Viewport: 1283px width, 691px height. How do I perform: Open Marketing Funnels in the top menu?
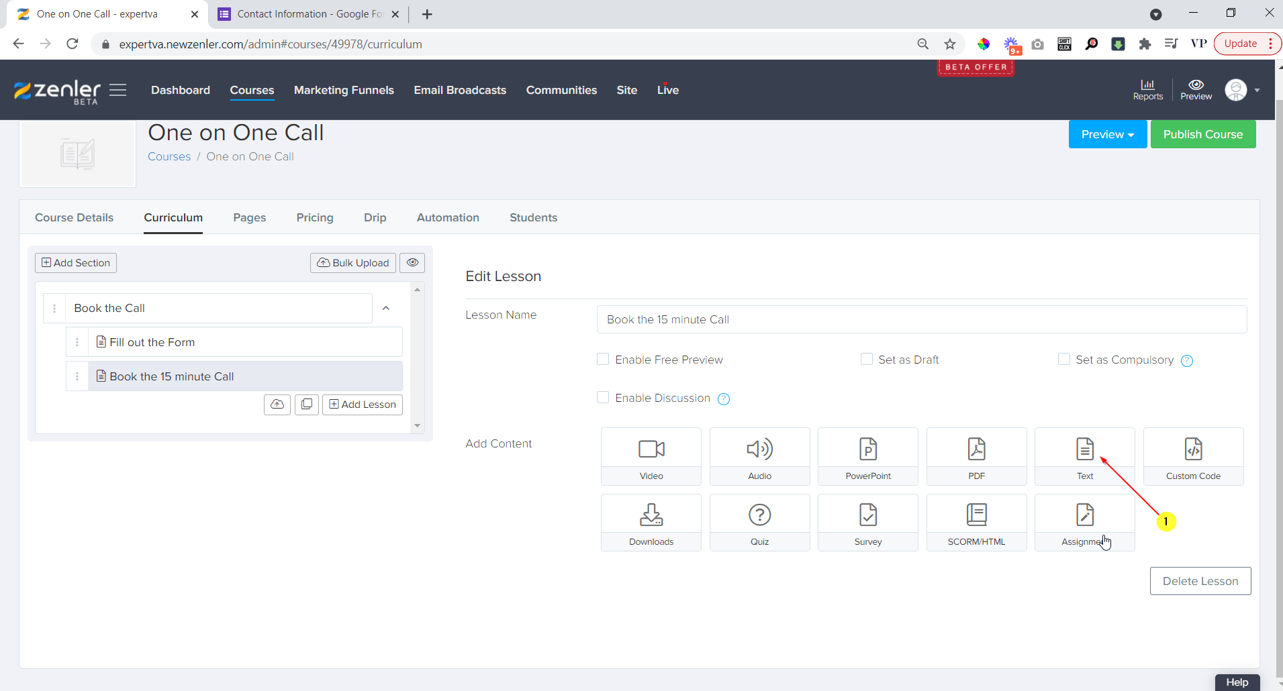point(344,90)
